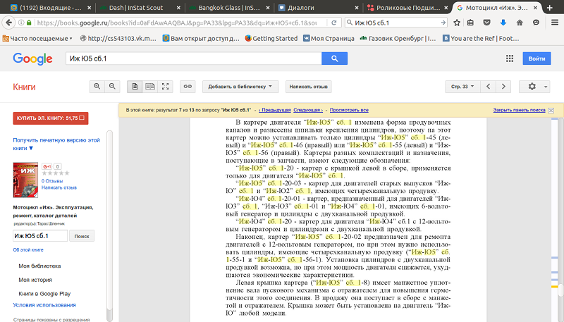Viewport: 564px width, 322px height.
Task: Click the Google search input field
Action: point(193,58)
